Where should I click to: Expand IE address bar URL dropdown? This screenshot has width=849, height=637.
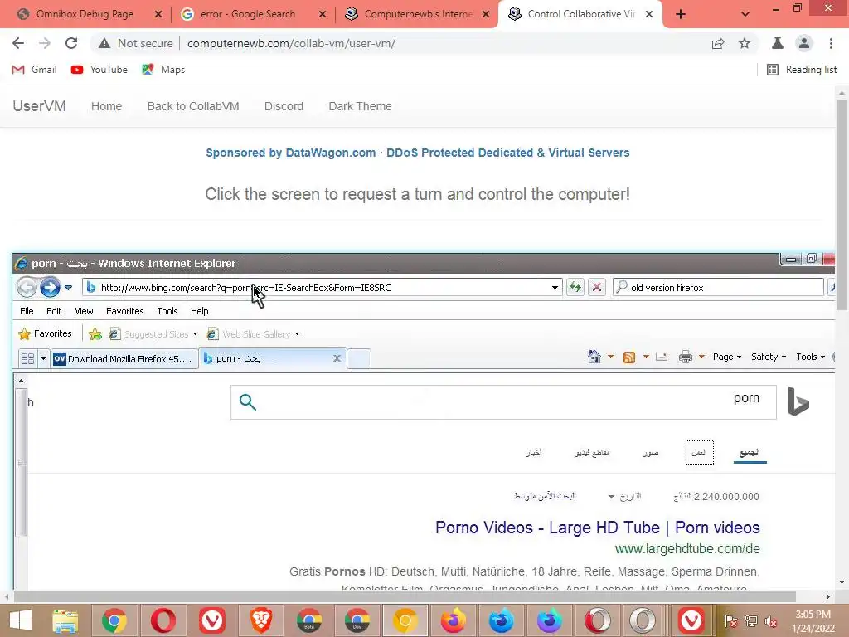(x=555, y=288)
